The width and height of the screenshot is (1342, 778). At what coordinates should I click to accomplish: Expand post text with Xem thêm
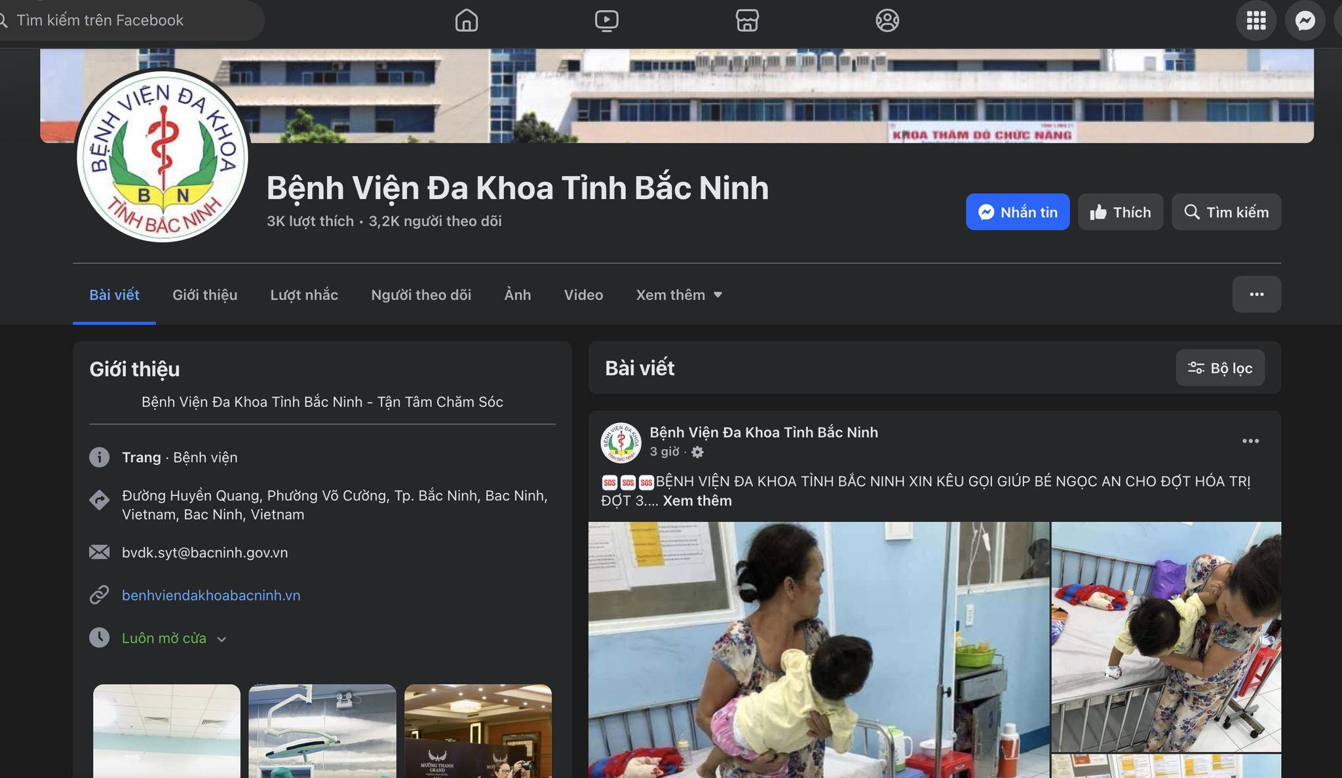pos(697,501)
